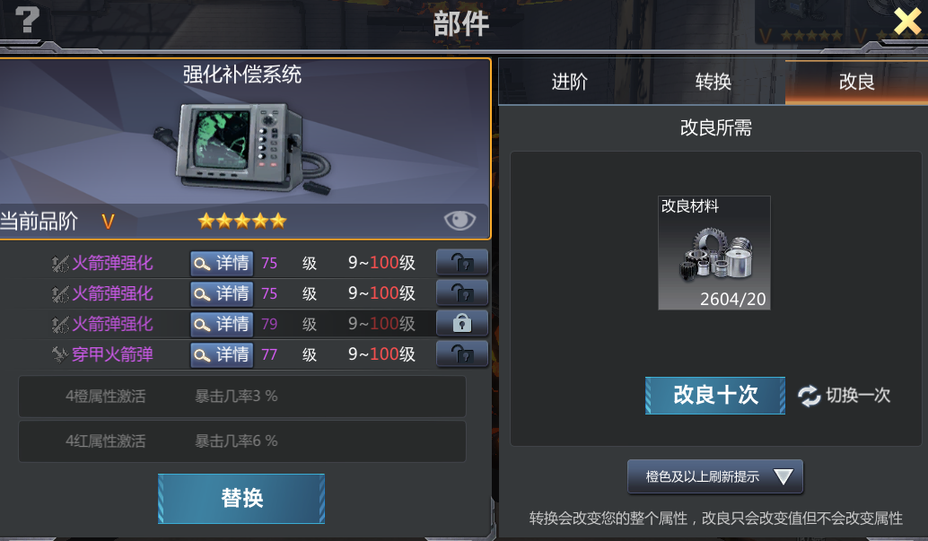
Task: Click the 切换一次 refresh arrows icon
Action: click(x=809, y=396)
